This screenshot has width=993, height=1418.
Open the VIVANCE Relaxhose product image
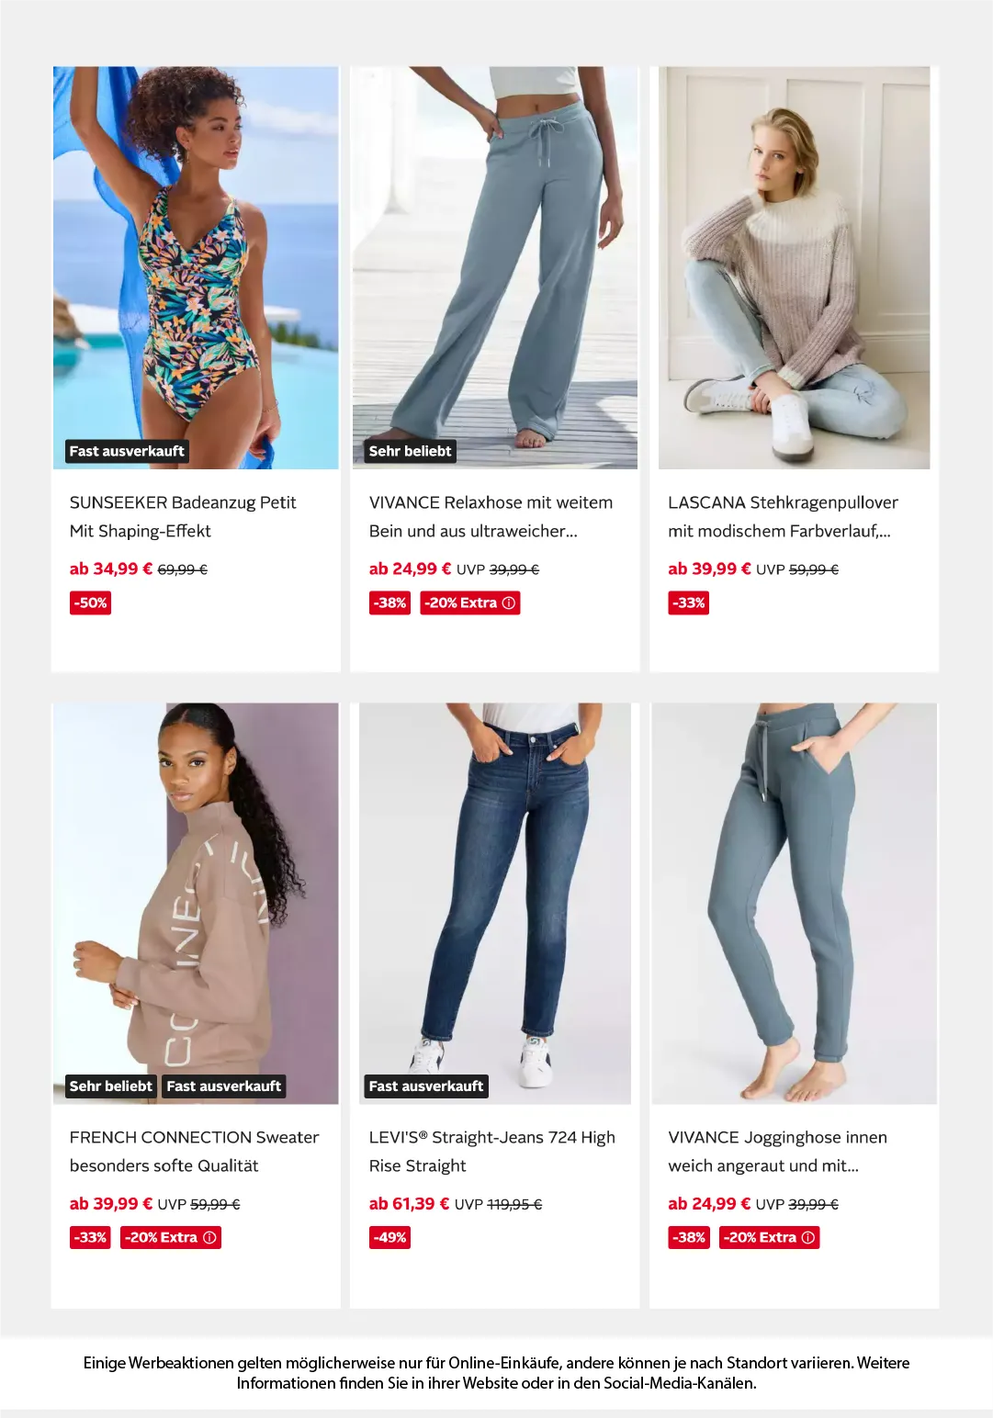click(x=495, y=267)
